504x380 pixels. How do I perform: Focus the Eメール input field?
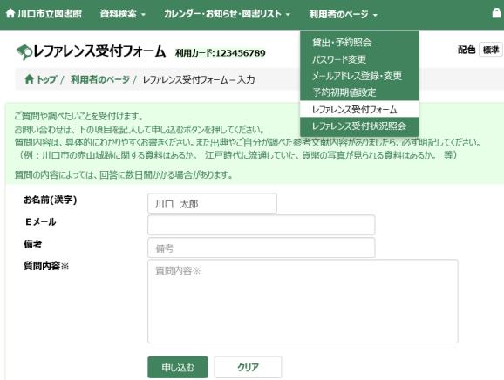pyautogui.click(x=262, y=225)
